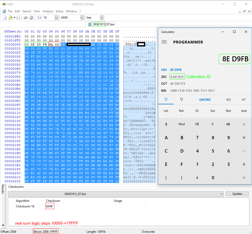
Task: Select the BIN number base
Action: pos(164,90)
